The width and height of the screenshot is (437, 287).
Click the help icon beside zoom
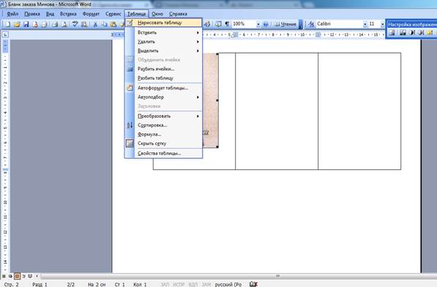[x=266, y=24]
